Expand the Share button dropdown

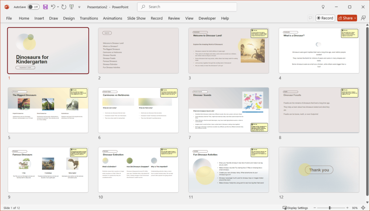355,18
